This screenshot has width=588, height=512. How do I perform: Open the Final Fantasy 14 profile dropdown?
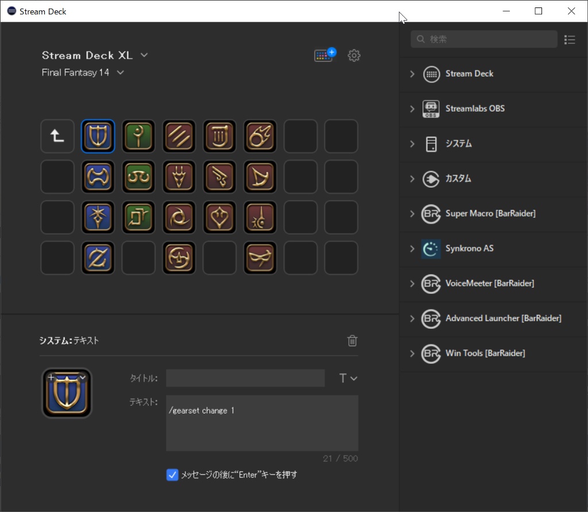120,72
